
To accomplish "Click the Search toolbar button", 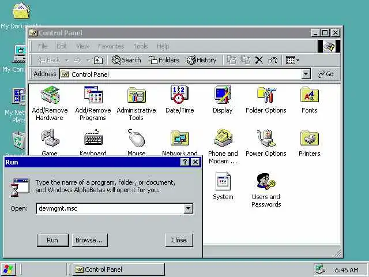I will point(126,60).
